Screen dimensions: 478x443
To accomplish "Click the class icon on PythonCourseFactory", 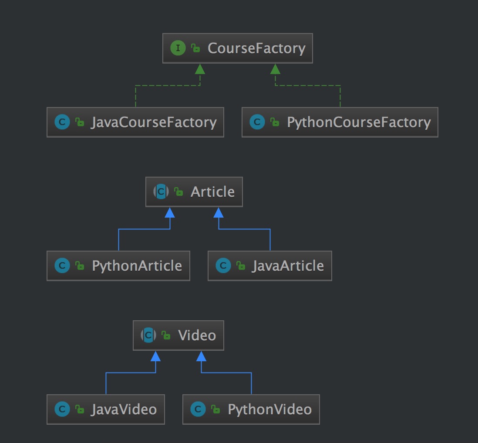I will pos(257,122).
